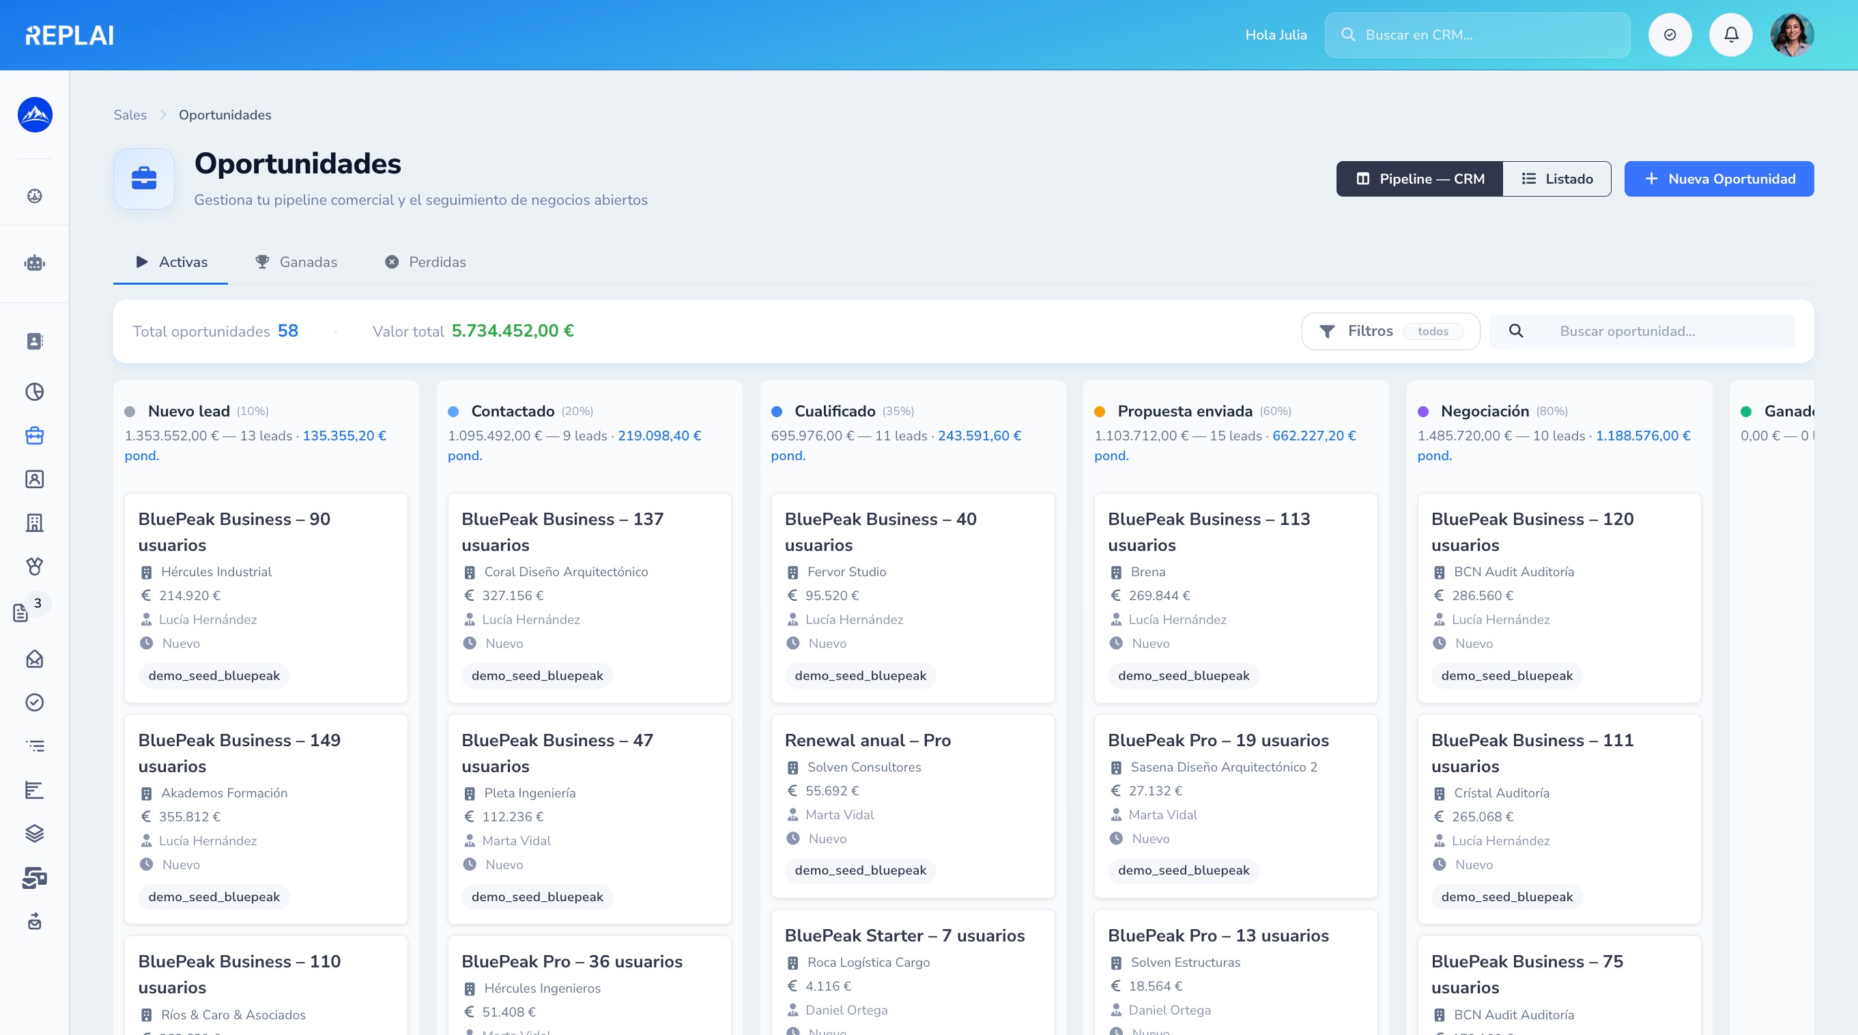Click Sasena Diseño Arquitectónico 2 company

tap(1224, 767)
